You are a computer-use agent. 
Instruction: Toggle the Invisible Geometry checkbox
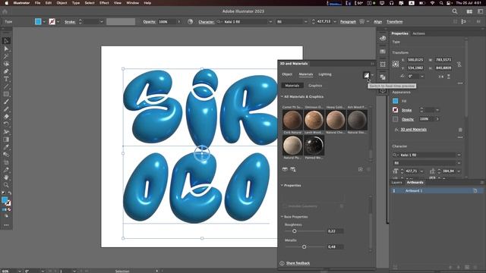click(x=286, y=206)
